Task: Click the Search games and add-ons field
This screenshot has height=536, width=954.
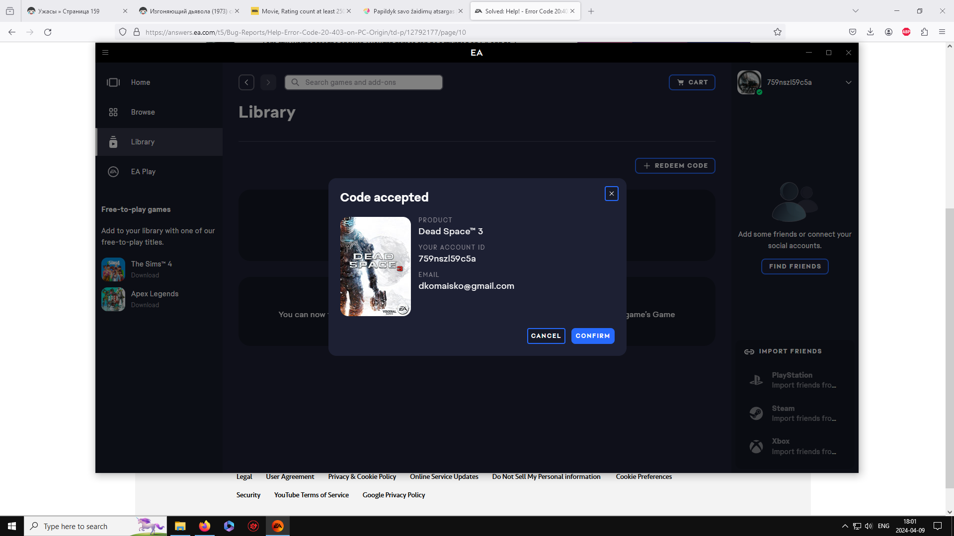Action: pos(364,82)
